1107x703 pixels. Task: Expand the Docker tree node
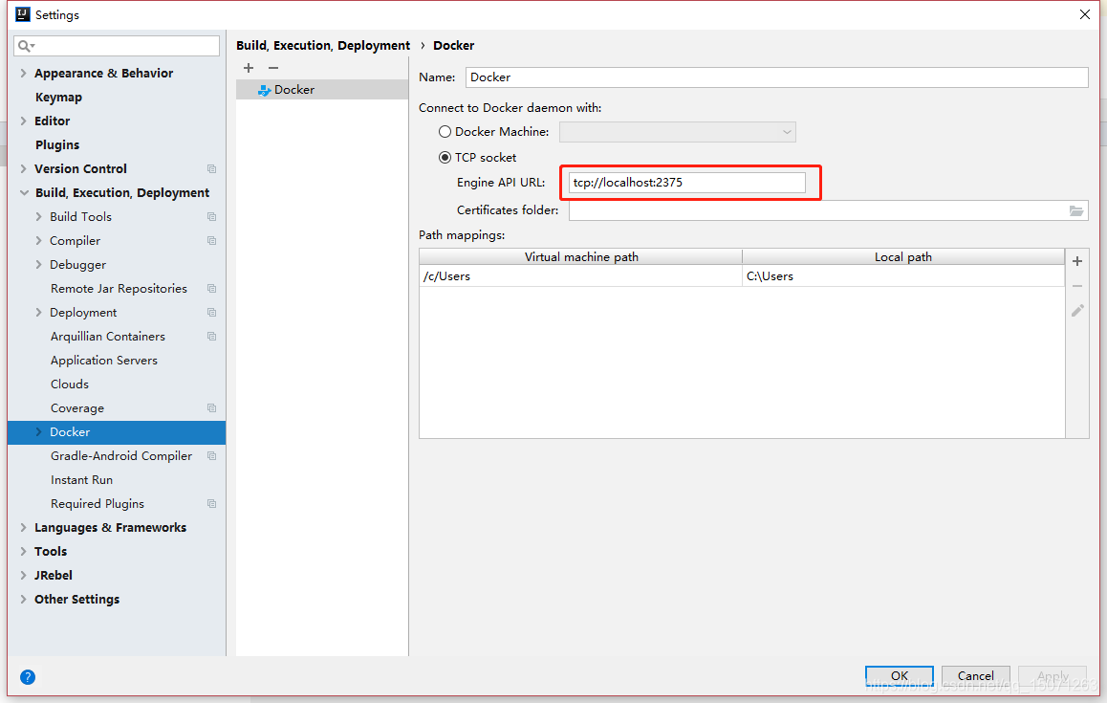[39, 431]
